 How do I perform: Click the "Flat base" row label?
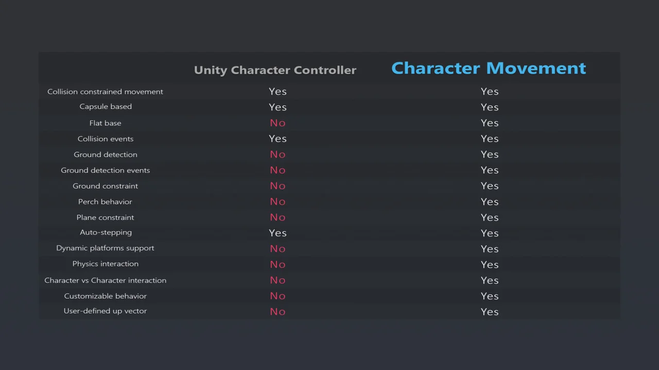pyautogui.click(x=105, y=123)
